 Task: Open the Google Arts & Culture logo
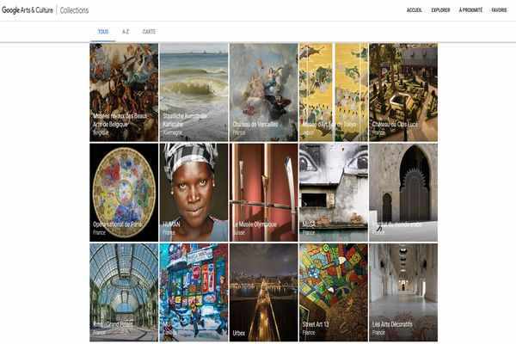tap(28, 9)
